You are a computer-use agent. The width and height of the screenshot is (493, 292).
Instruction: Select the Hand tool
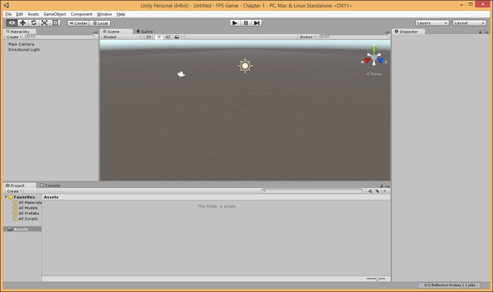click(11, 23)
